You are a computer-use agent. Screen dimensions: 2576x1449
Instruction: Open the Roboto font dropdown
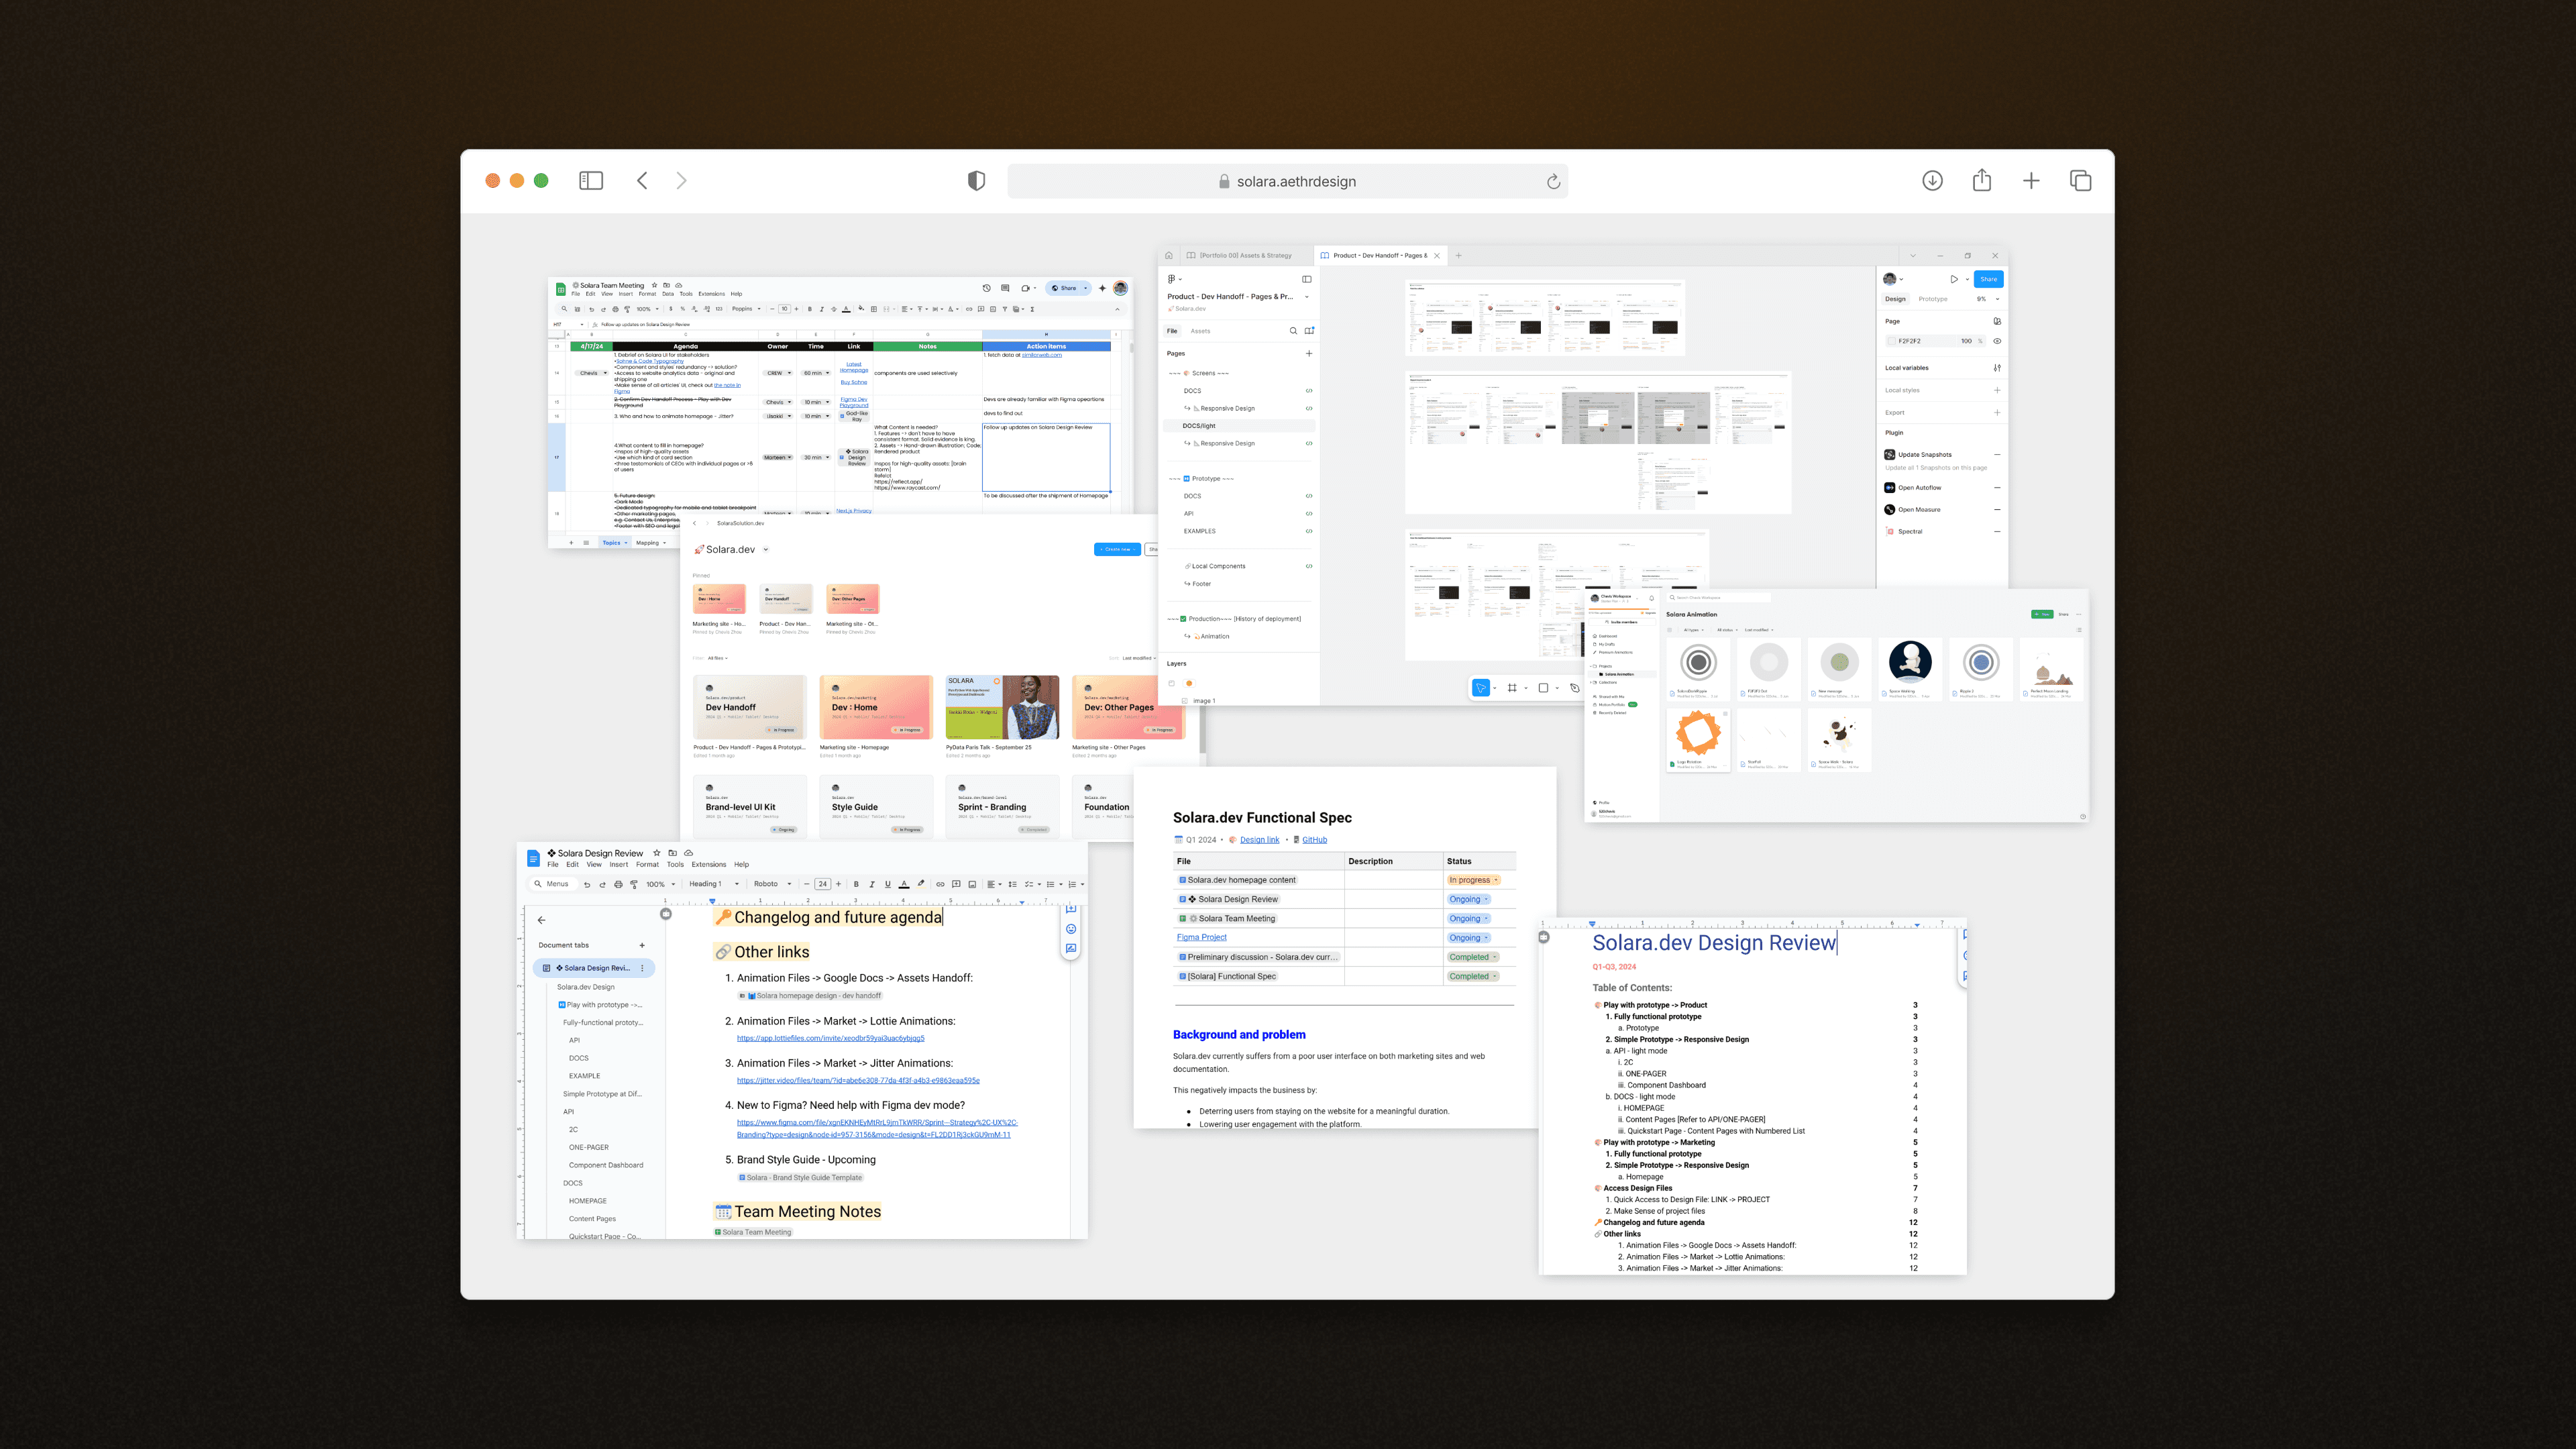[772, 884]
